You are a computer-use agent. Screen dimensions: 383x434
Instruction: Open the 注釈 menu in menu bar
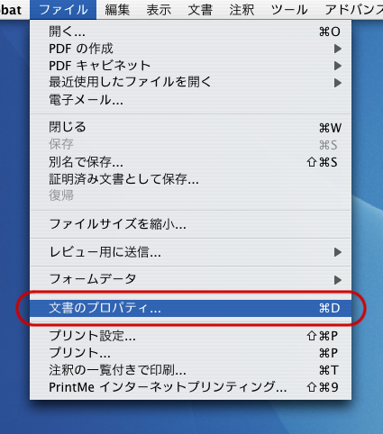[242, 10]
